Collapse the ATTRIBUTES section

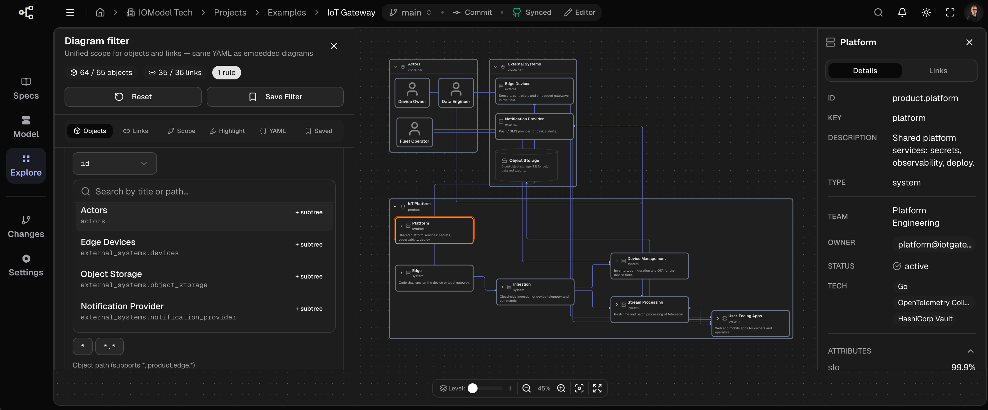point(970,351)
